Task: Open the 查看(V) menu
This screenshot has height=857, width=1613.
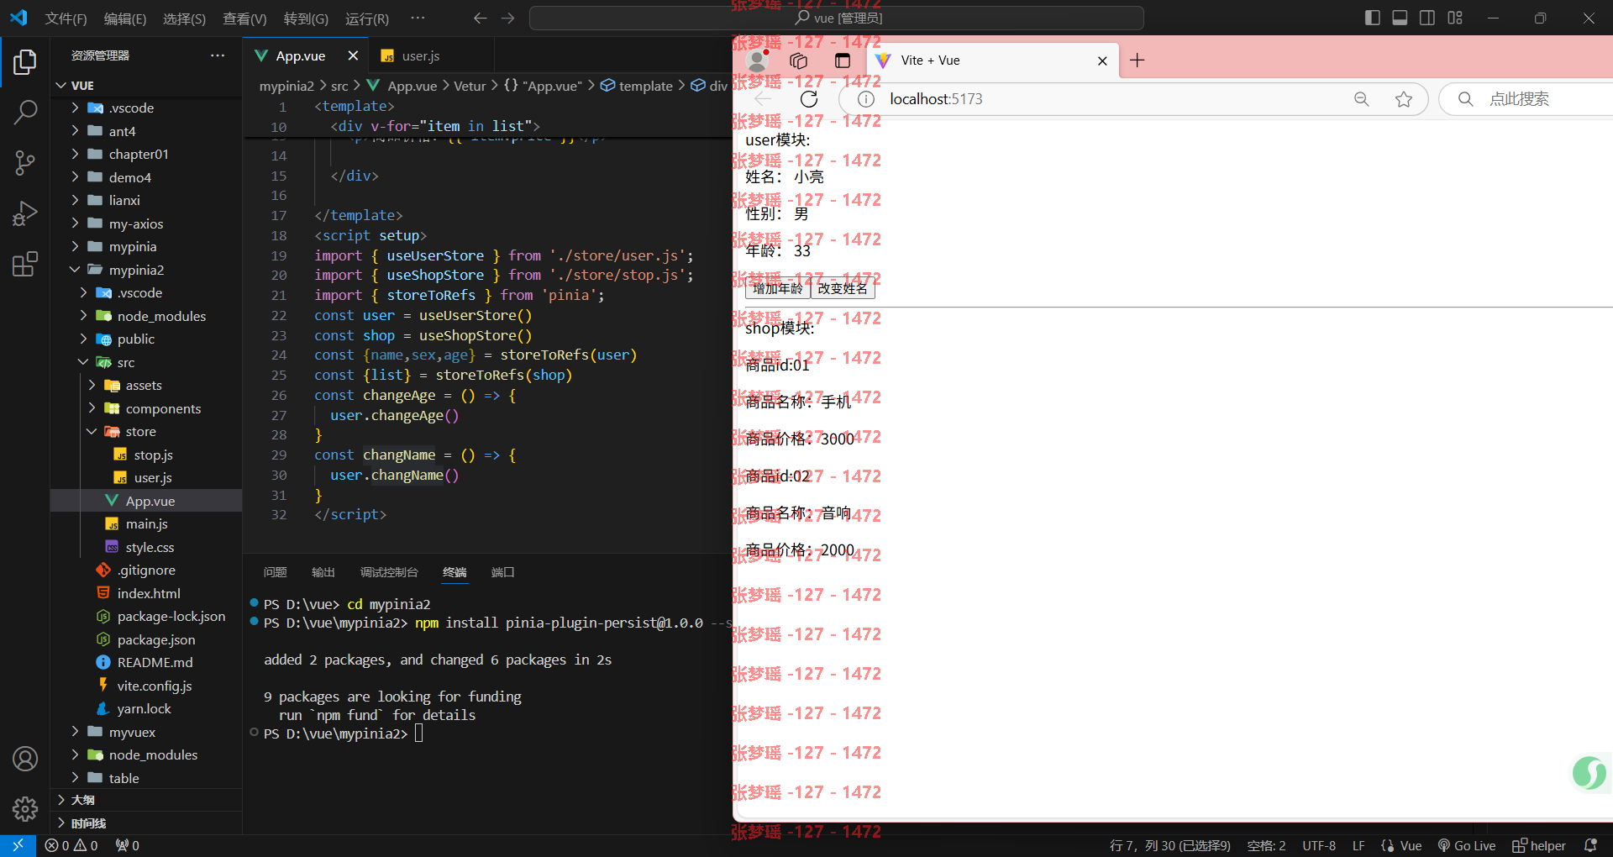Action: tap(244, 18)
